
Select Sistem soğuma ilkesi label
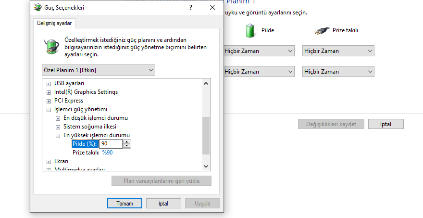(x=90, y=127)
